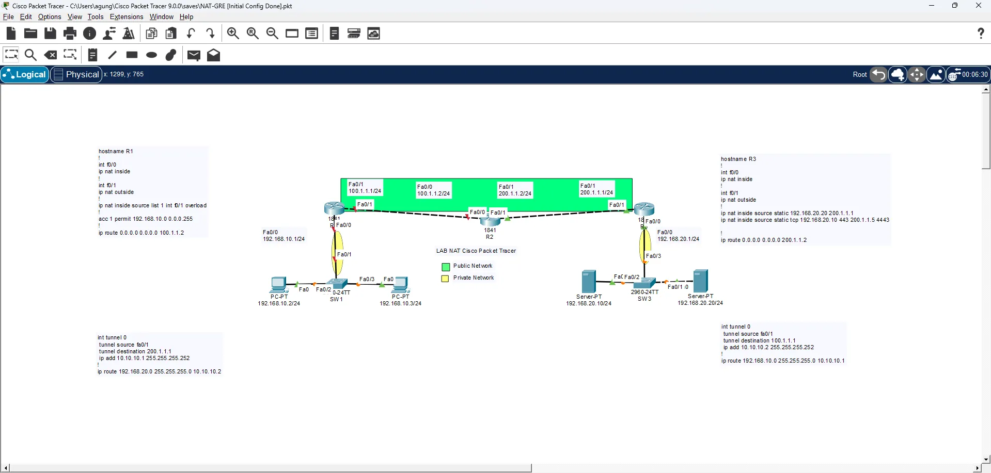Click the Paste icon in the toolbar
Viewport: 991px width, 473px height.
(171, 34)
